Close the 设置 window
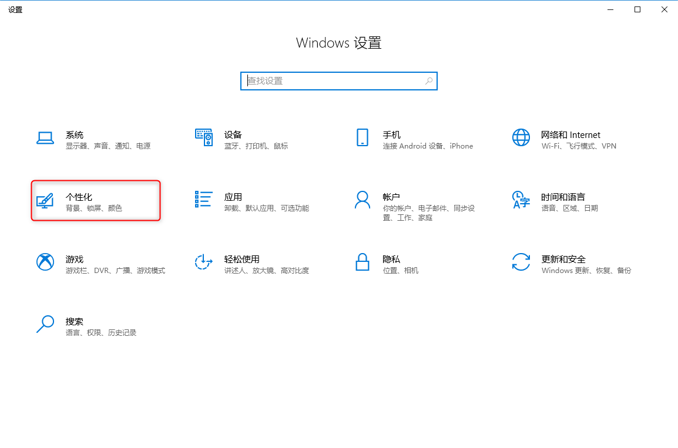Image resolution: width=678 pixels, height=448 pixels. [664, 9]
